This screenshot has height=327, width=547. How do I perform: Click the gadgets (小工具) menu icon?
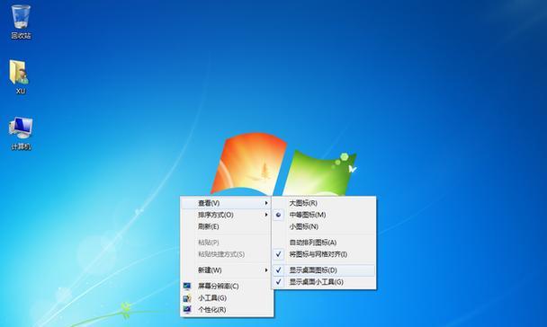point(187,298)
